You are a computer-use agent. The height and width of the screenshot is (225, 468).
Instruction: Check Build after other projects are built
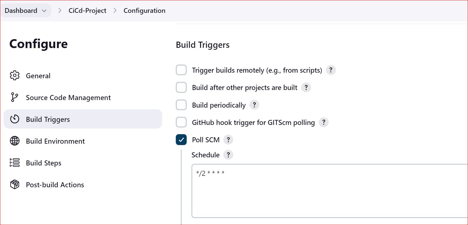point(181,87)
